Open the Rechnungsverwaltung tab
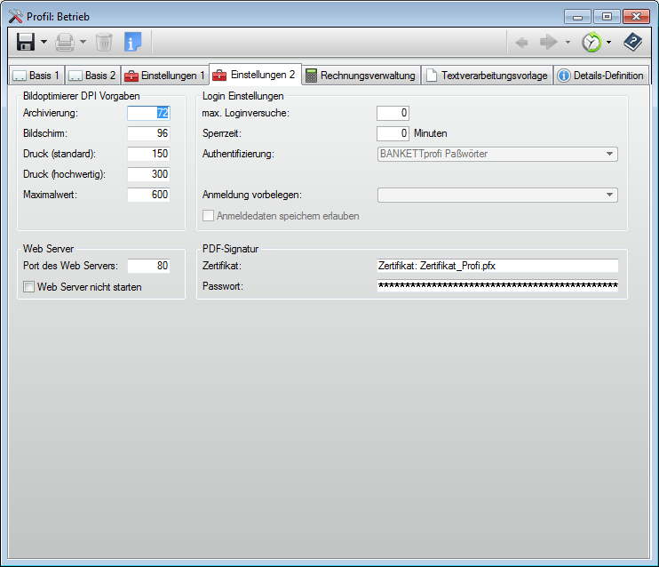 pos(360,76)
